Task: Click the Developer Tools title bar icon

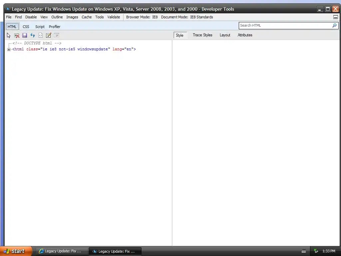Action: click(x=8, y=9)
